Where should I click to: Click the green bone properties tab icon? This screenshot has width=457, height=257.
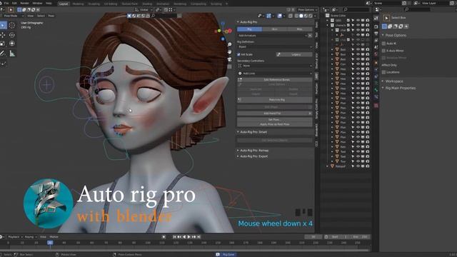pos(376,90)
